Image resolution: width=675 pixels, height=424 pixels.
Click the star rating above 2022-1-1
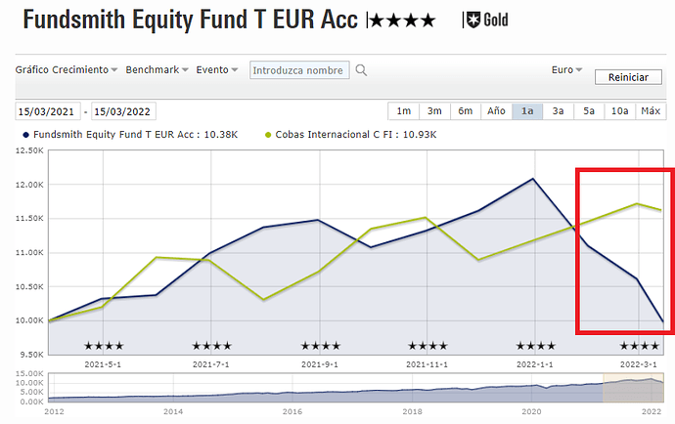536,346
